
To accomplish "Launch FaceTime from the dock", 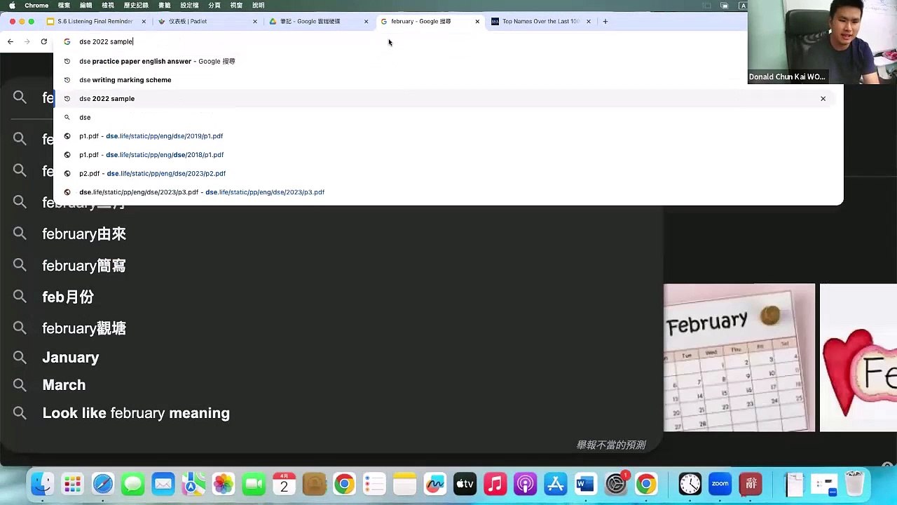I will 254,484.
